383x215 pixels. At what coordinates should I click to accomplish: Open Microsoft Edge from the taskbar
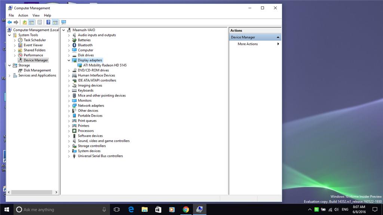pos(131,209)
